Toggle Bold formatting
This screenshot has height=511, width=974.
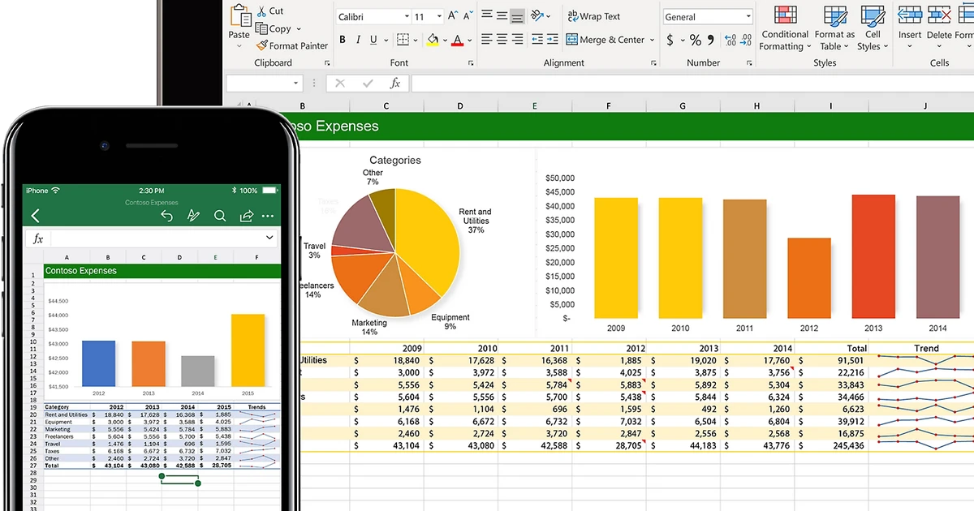(342, 39)
